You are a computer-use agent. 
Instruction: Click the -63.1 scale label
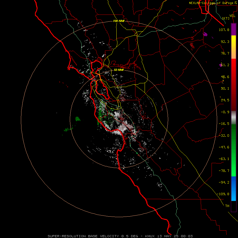point(224,159)
